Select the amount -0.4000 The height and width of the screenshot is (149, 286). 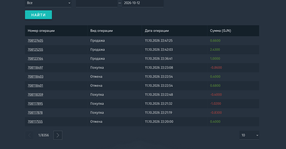[x=216, y=95]
